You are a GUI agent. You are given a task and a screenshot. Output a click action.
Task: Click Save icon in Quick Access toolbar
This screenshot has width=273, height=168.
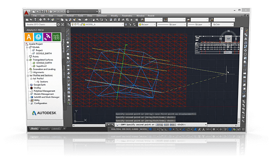(x=42, y=11)
